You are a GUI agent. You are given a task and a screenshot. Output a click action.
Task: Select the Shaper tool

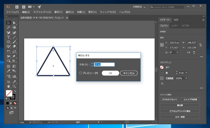pyautogui.click(x=9, y=46)
